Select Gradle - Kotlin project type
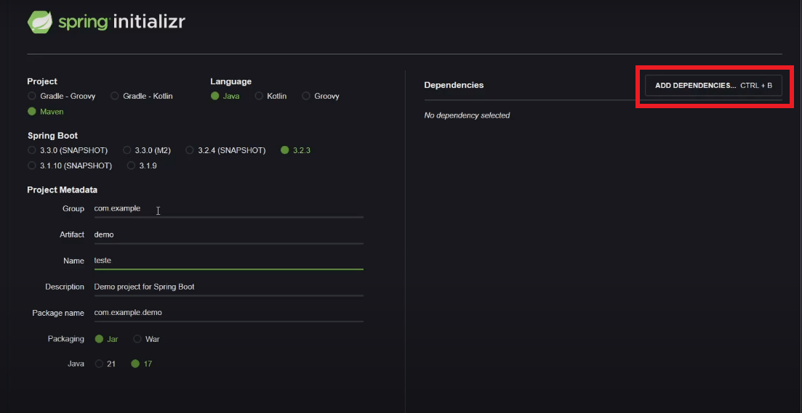The height and width of the screenshot is (413, 802). (142, 96)
